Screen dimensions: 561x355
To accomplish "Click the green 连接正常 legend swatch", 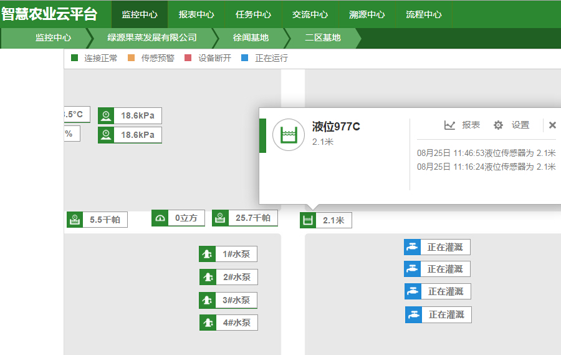I will click(x=75, y=58).
